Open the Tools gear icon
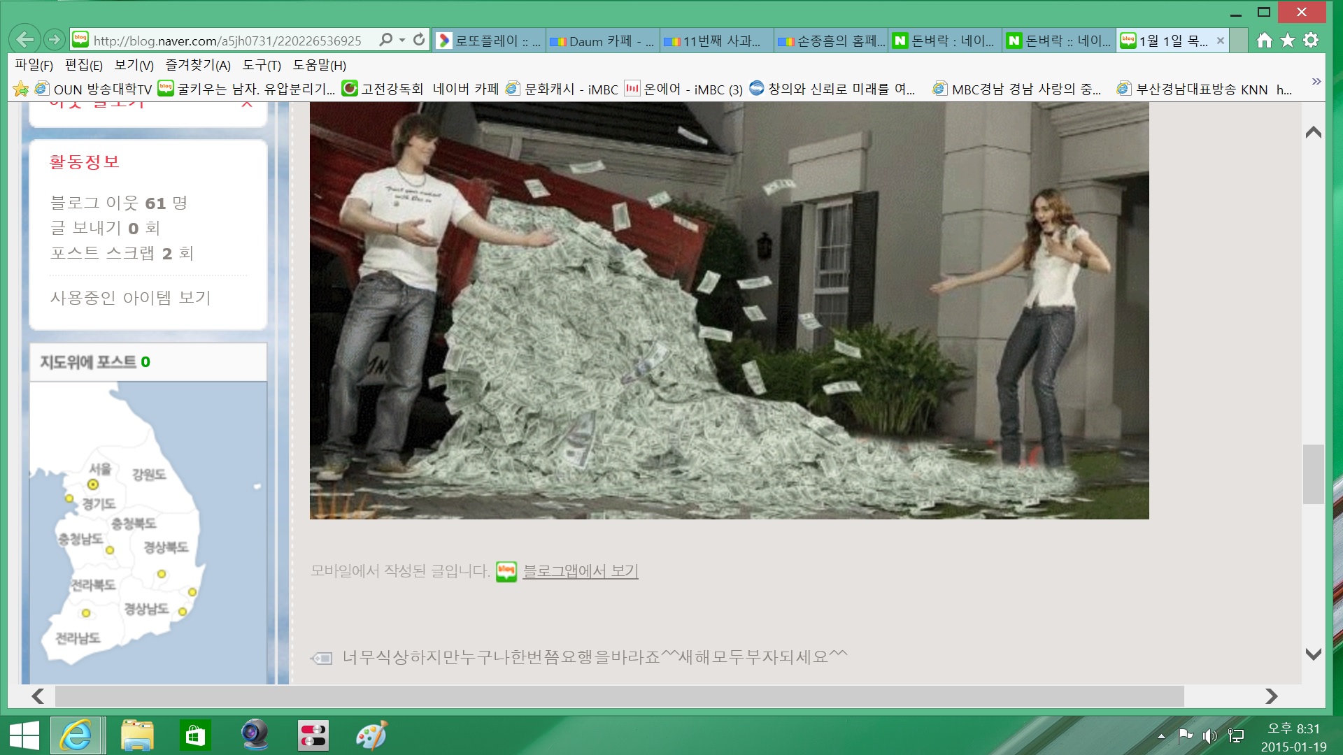 (x=1312, y=41)
